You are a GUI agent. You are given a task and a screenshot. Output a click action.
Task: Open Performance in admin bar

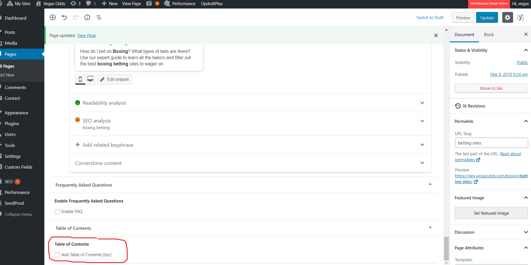180,4
